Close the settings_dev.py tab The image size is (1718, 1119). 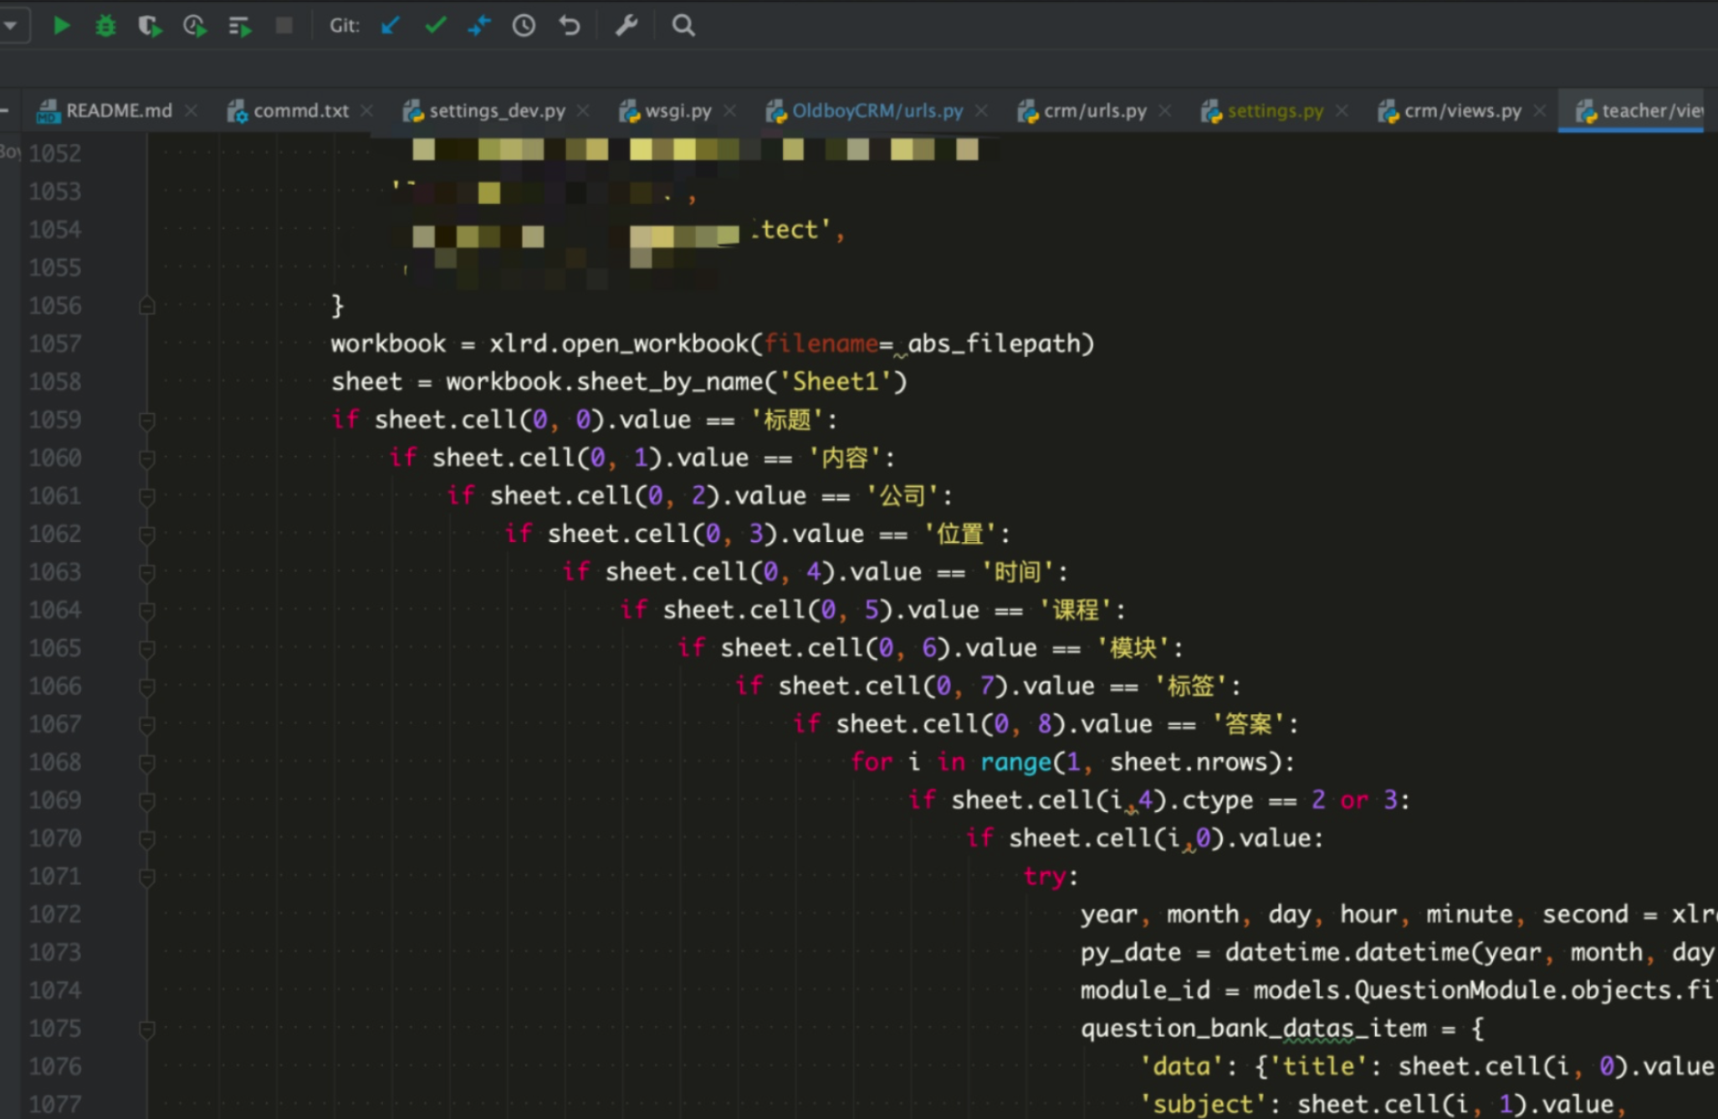pyautogui.click(x=584, y=111)
